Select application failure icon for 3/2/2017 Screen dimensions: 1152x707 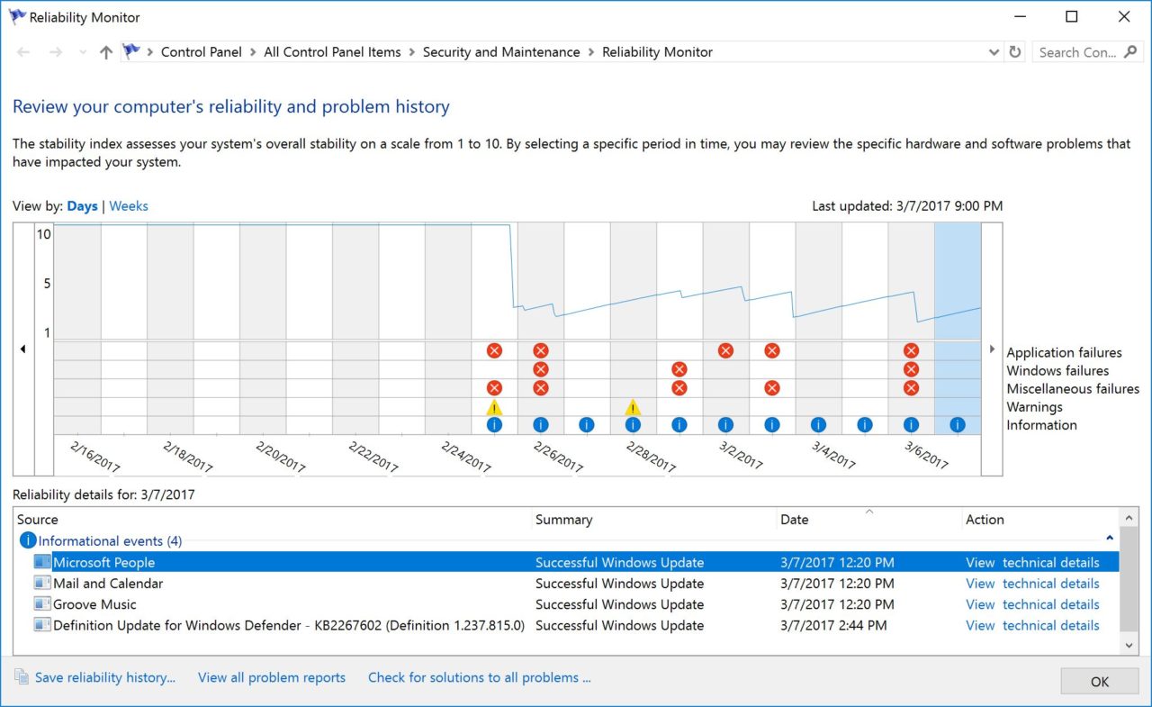(x=725, y=351)
